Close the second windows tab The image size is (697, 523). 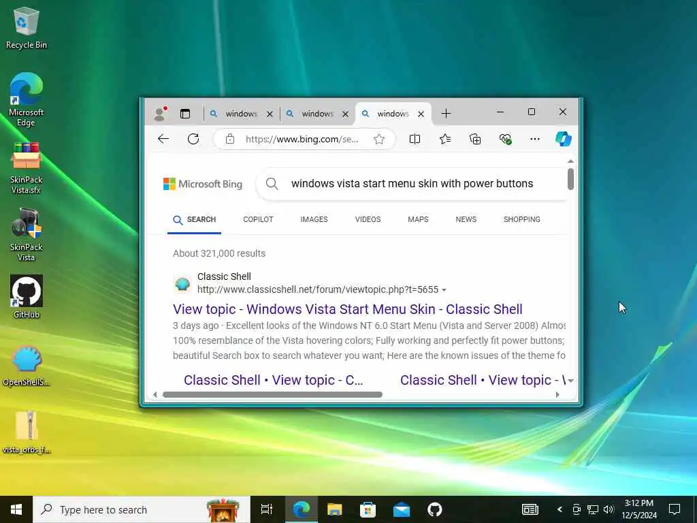pos(345,114)
